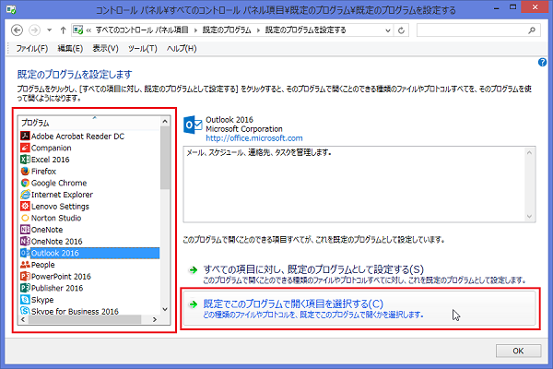The image size is (553, 369).
Task: Click すべての項目に対し、既定のプログラムとして設定する(S)
Action: coord(358,274)
